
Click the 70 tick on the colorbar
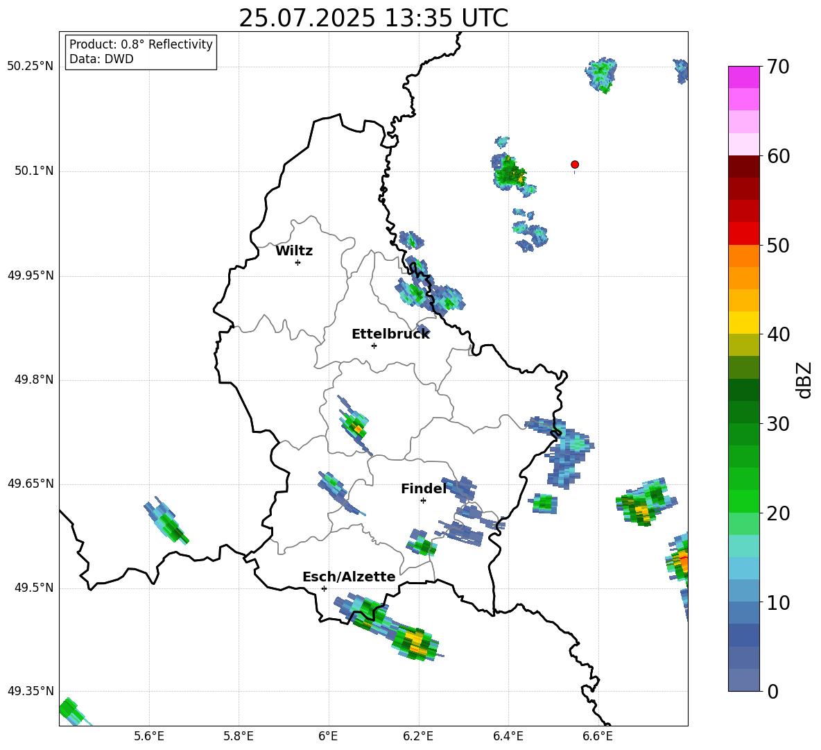click(x=778, y=67)
